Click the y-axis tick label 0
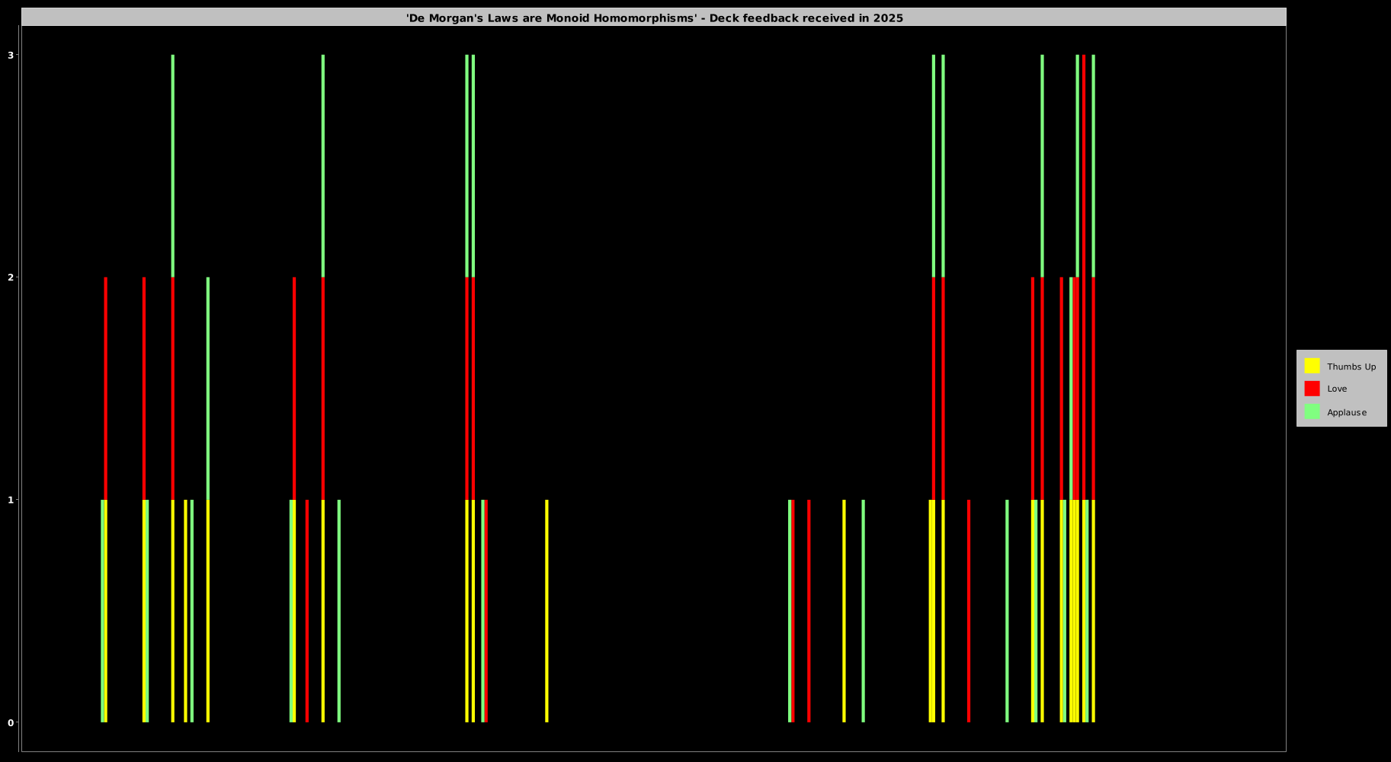This screenshot has height=762, width=1391. click(x=11, y=722)
